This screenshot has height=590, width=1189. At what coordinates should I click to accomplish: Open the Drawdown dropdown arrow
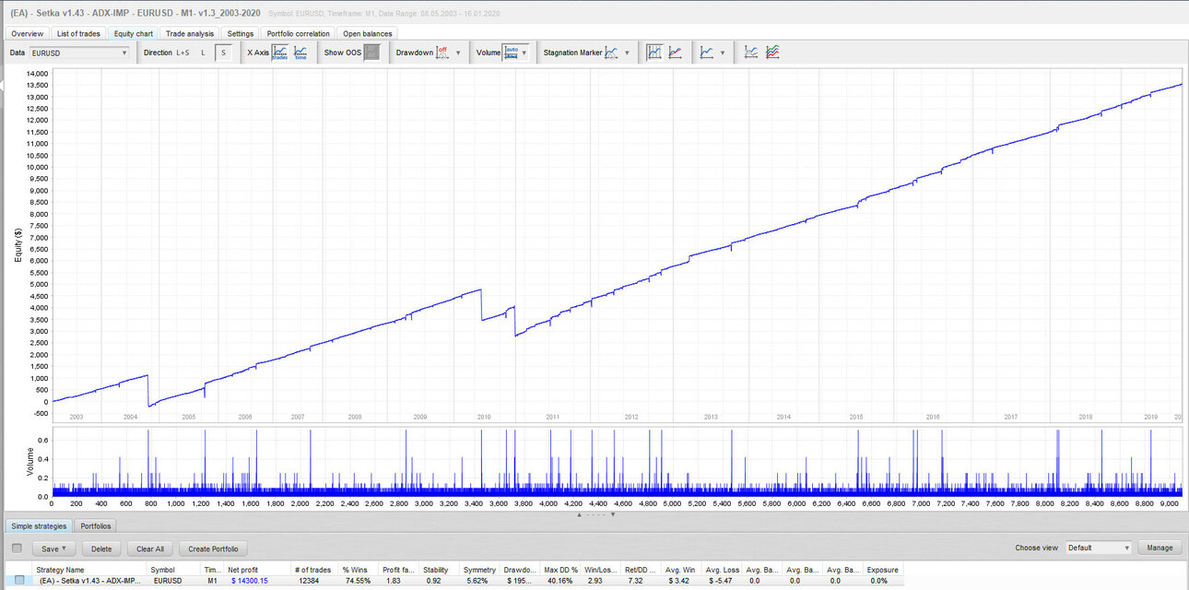pos(458,53)
